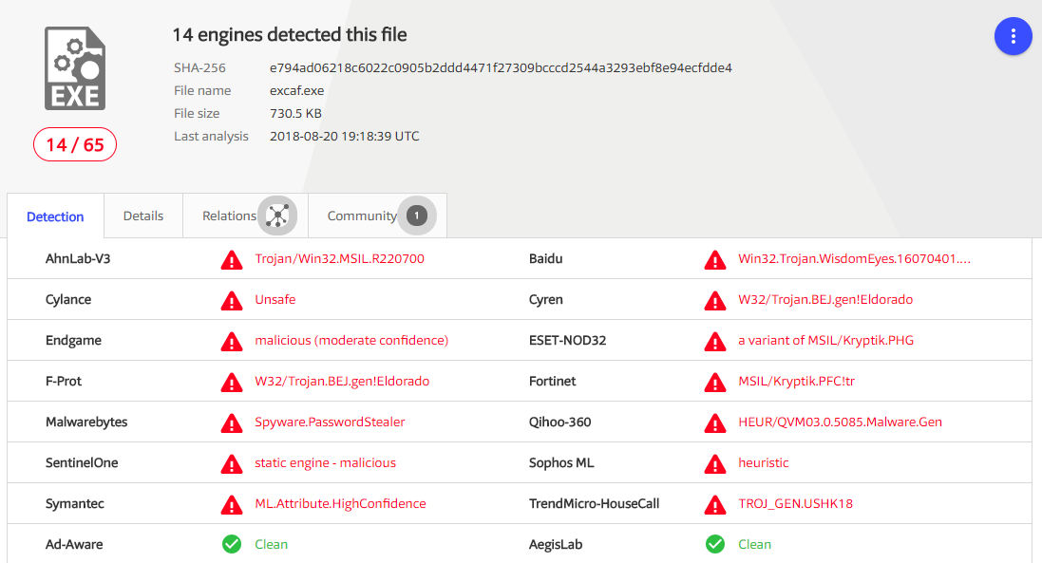This screenshot has height=563, width=1042.
Task: Click the Ad-Aware 'Clean' result text
Action: (x=271, y=544)
